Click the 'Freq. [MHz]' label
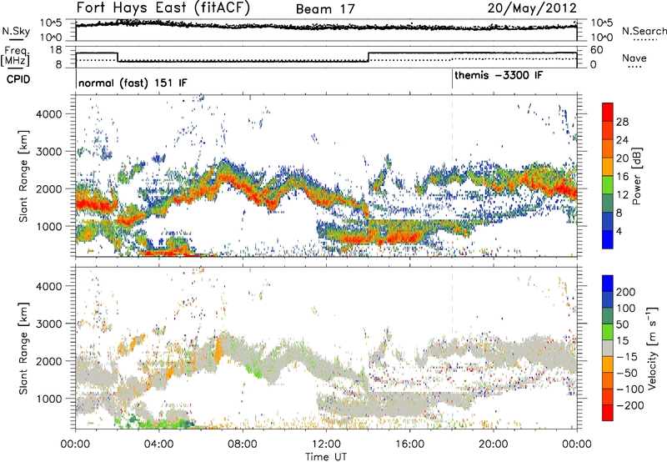Image resolution: width=667 pixels, height=462 pixels. [15, 56]
